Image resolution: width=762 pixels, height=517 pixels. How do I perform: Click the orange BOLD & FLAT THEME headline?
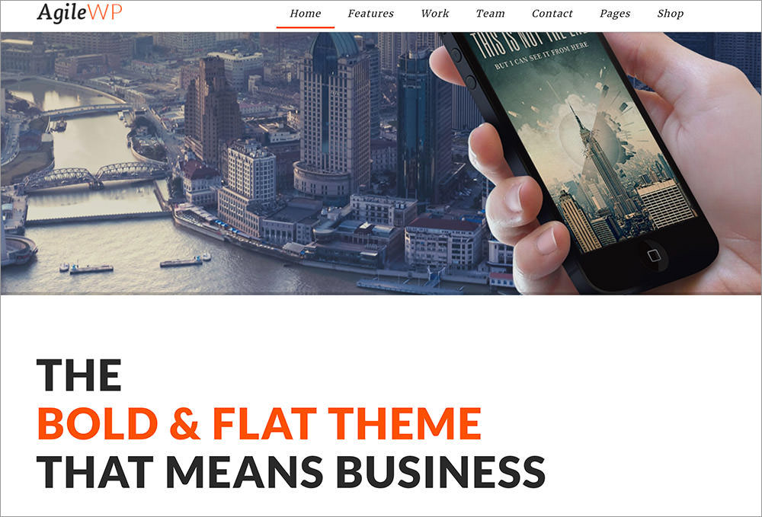coord(259,423)
